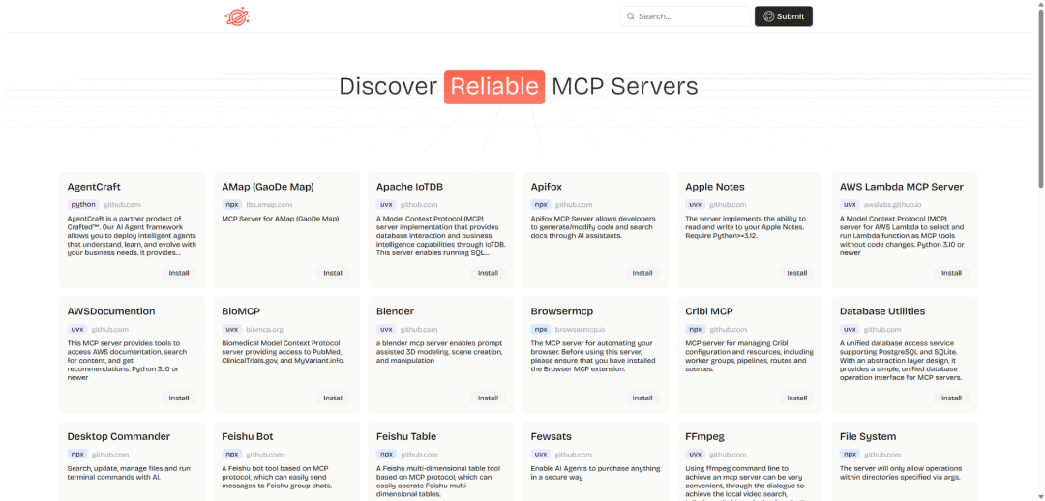
Task: Click the python tag on AgentCraft
Action: [83, 204]
